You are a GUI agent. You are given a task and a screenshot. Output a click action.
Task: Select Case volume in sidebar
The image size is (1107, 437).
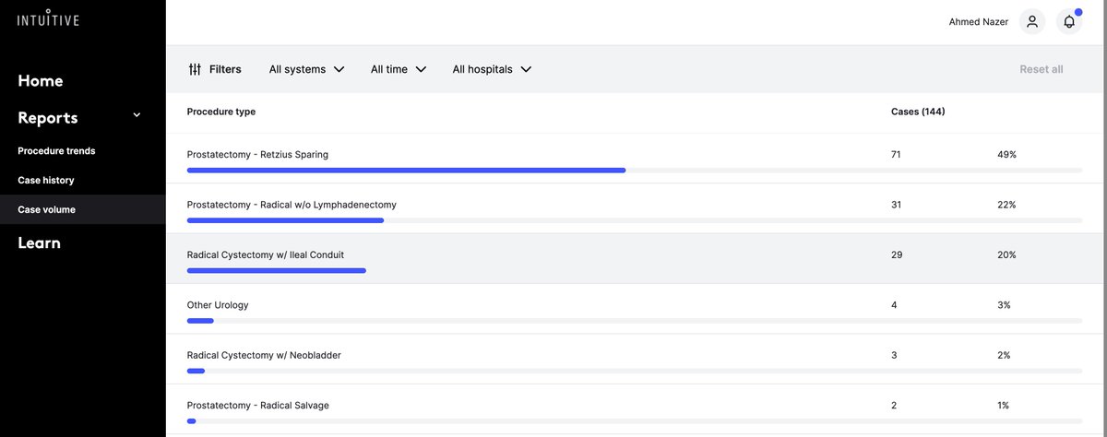[x=83, y=209]
